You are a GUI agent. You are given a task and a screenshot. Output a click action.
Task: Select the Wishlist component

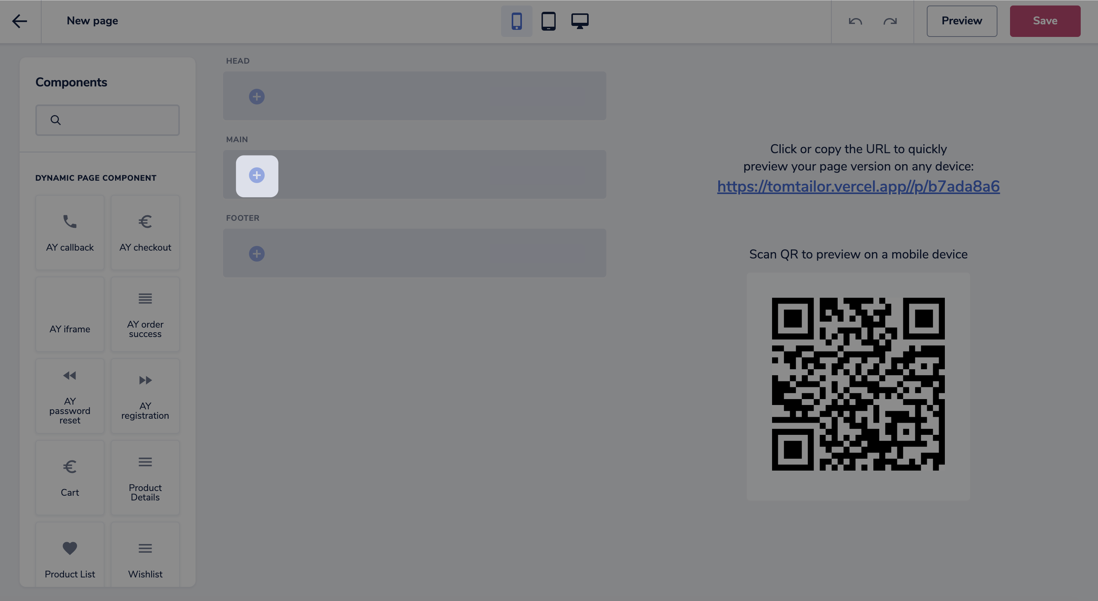(145, 555)
